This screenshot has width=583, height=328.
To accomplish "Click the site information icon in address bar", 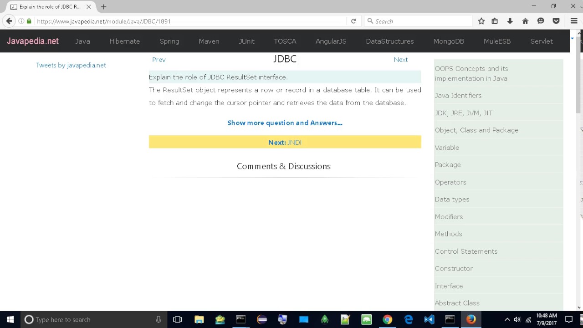I will click(x=21, y=21).
